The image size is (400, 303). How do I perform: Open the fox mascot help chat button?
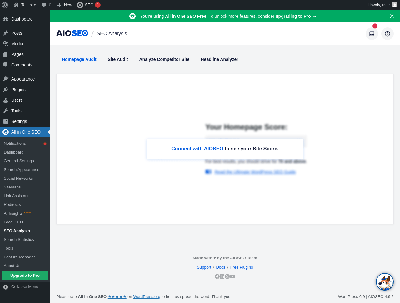pyautogui.click(x=385, y=282)
